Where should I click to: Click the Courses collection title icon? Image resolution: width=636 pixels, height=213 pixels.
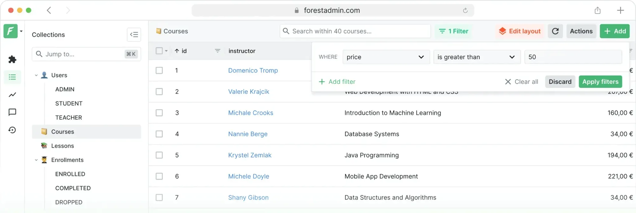pyautogui.click(x=158, y=31)
